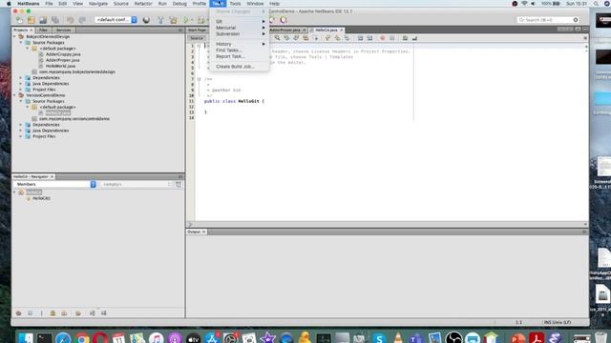Image resolution: width=611 pixels, height=343 pixels.
Task: Click the green Run Project icon
Action: pos(186,20)
